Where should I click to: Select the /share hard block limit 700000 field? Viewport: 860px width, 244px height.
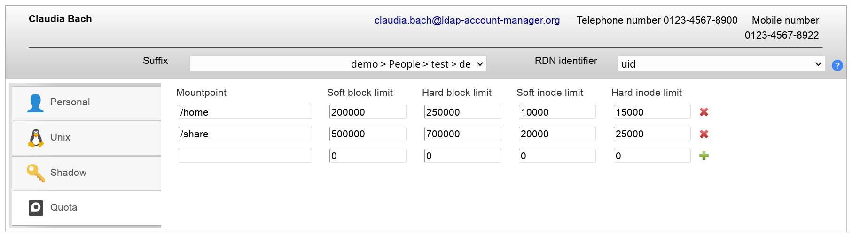tap(462, 134)
